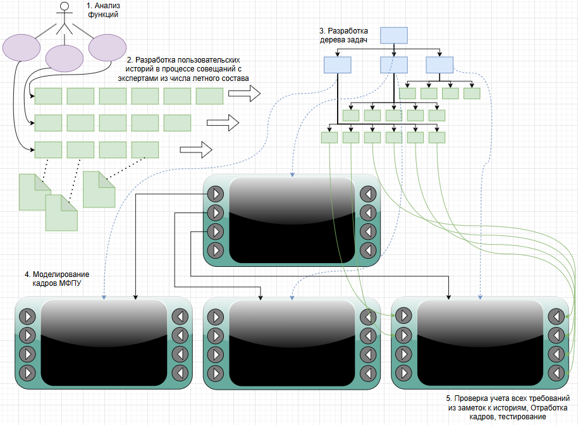Select the right blue second-level tree box
Image resolution: width=578 pixels, height=425 pixels.
(x=440, y=65)
